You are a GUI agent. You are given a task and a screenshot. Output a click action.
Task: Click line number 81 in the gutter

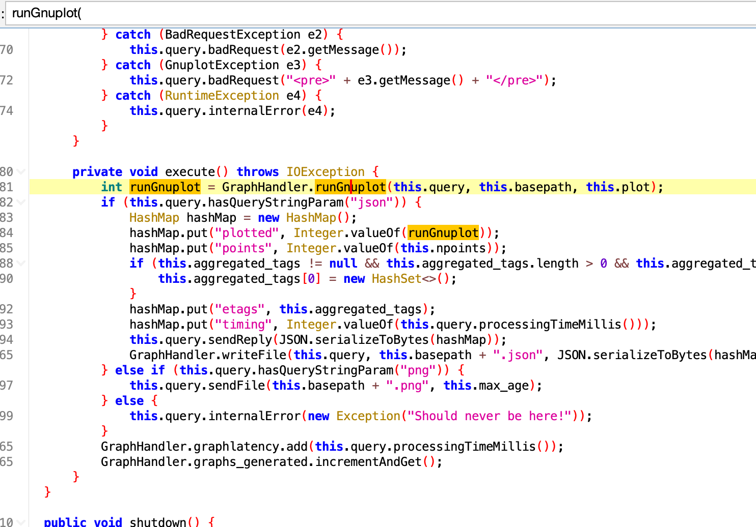7,187
